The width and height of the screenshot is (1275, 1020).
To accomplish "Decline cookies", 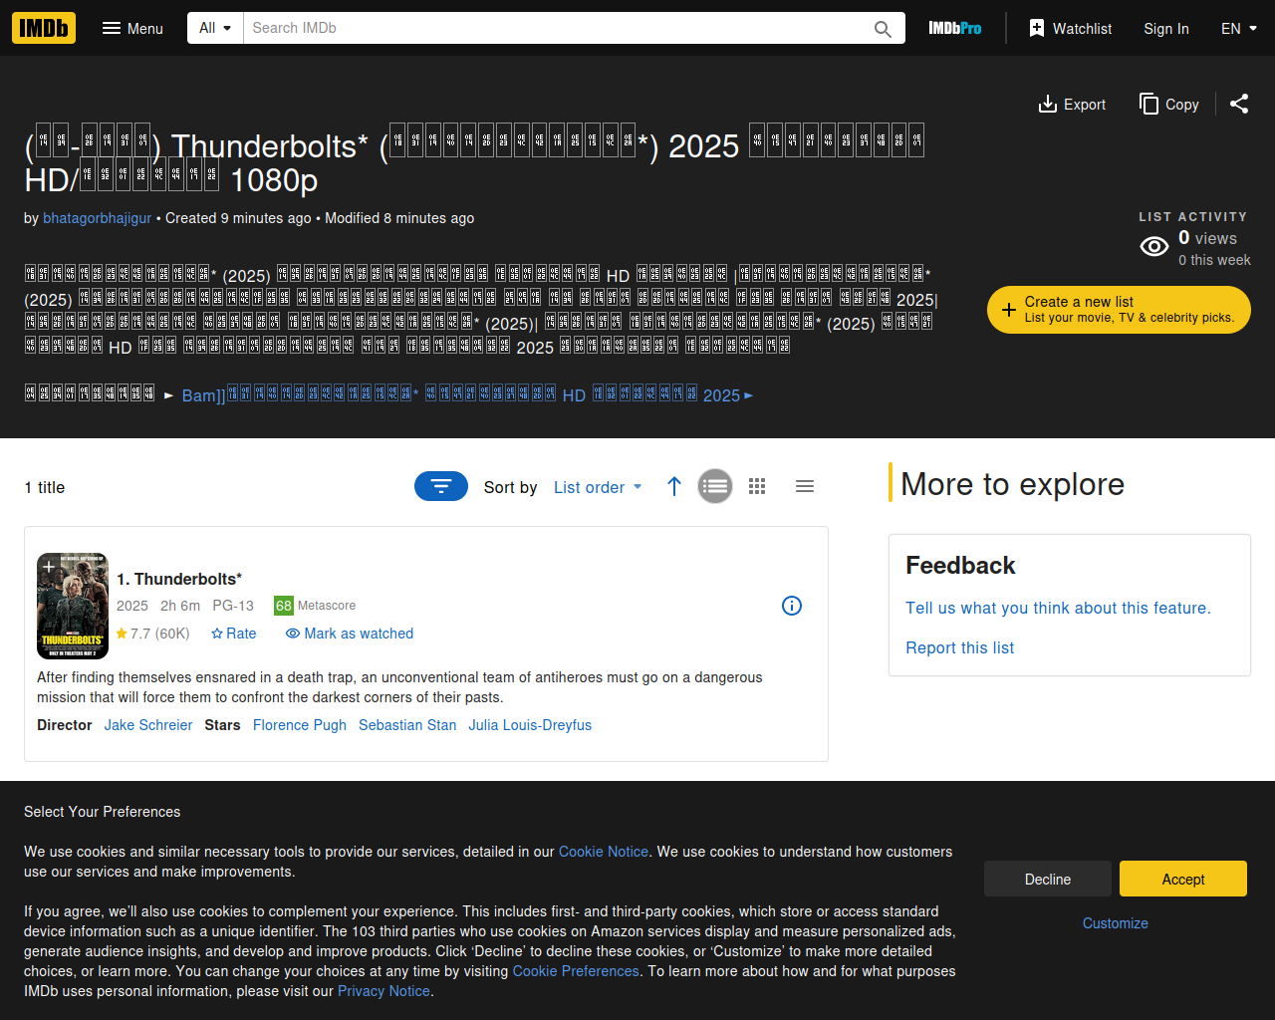I will [1048, 879].
